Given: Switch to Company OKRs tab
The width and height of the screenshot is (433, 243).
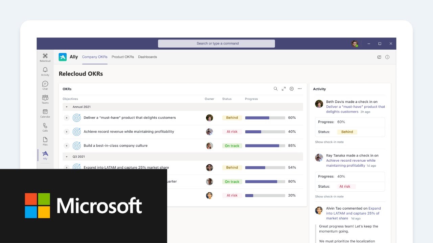Looking at the screenshot, I should 95,57.
